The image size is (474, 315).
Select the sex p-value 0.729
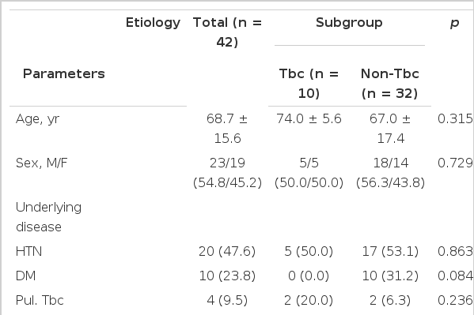(455, 163)
